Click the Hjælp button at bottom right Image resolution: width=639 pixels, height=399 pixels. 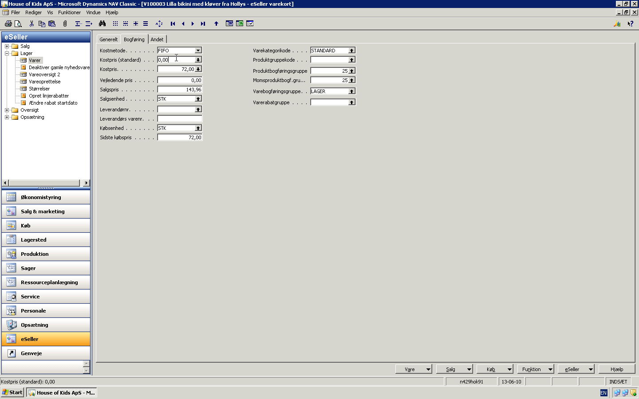(x=616, y=369)
